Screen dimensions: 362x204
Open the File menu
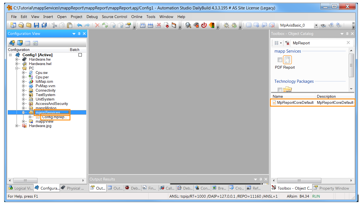tap(14, 17)
